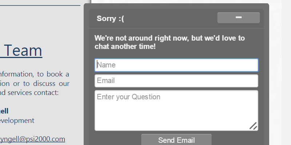Open the underlined Team heading link
The height and width of the screenshot is (145, 291).
coord(22,51)
